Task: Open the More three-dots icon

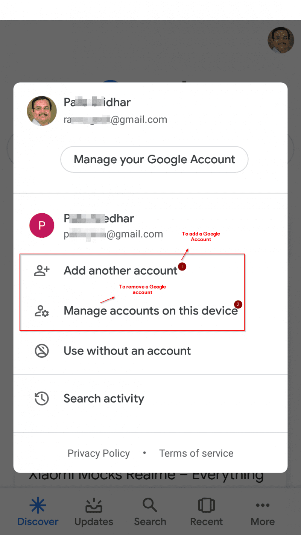Action: (263, 505)
